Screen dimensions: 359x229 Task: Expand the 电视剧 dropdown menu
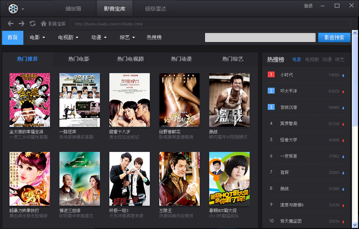[x=68, y=37]
